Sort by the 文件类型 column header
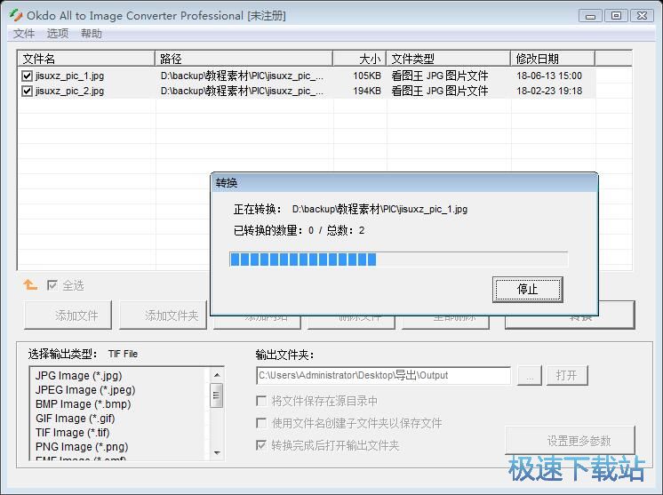 pos(449,59)
